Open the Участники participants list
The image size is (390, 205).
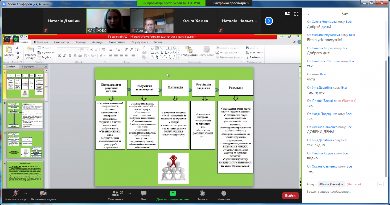coord(115,196)
